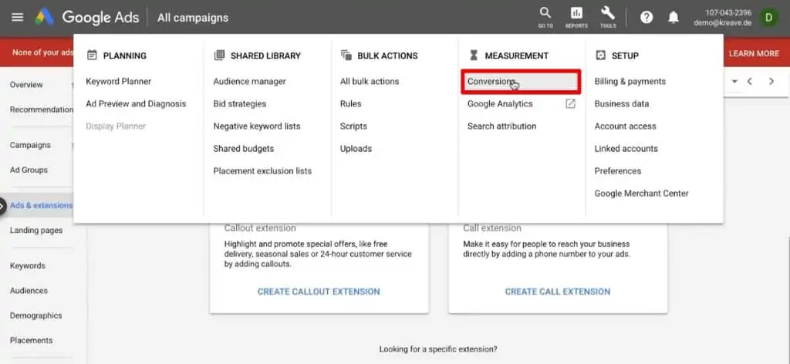790x364 pixels.
Task: Open All bulk actions
Action: (x=370, y=82)
